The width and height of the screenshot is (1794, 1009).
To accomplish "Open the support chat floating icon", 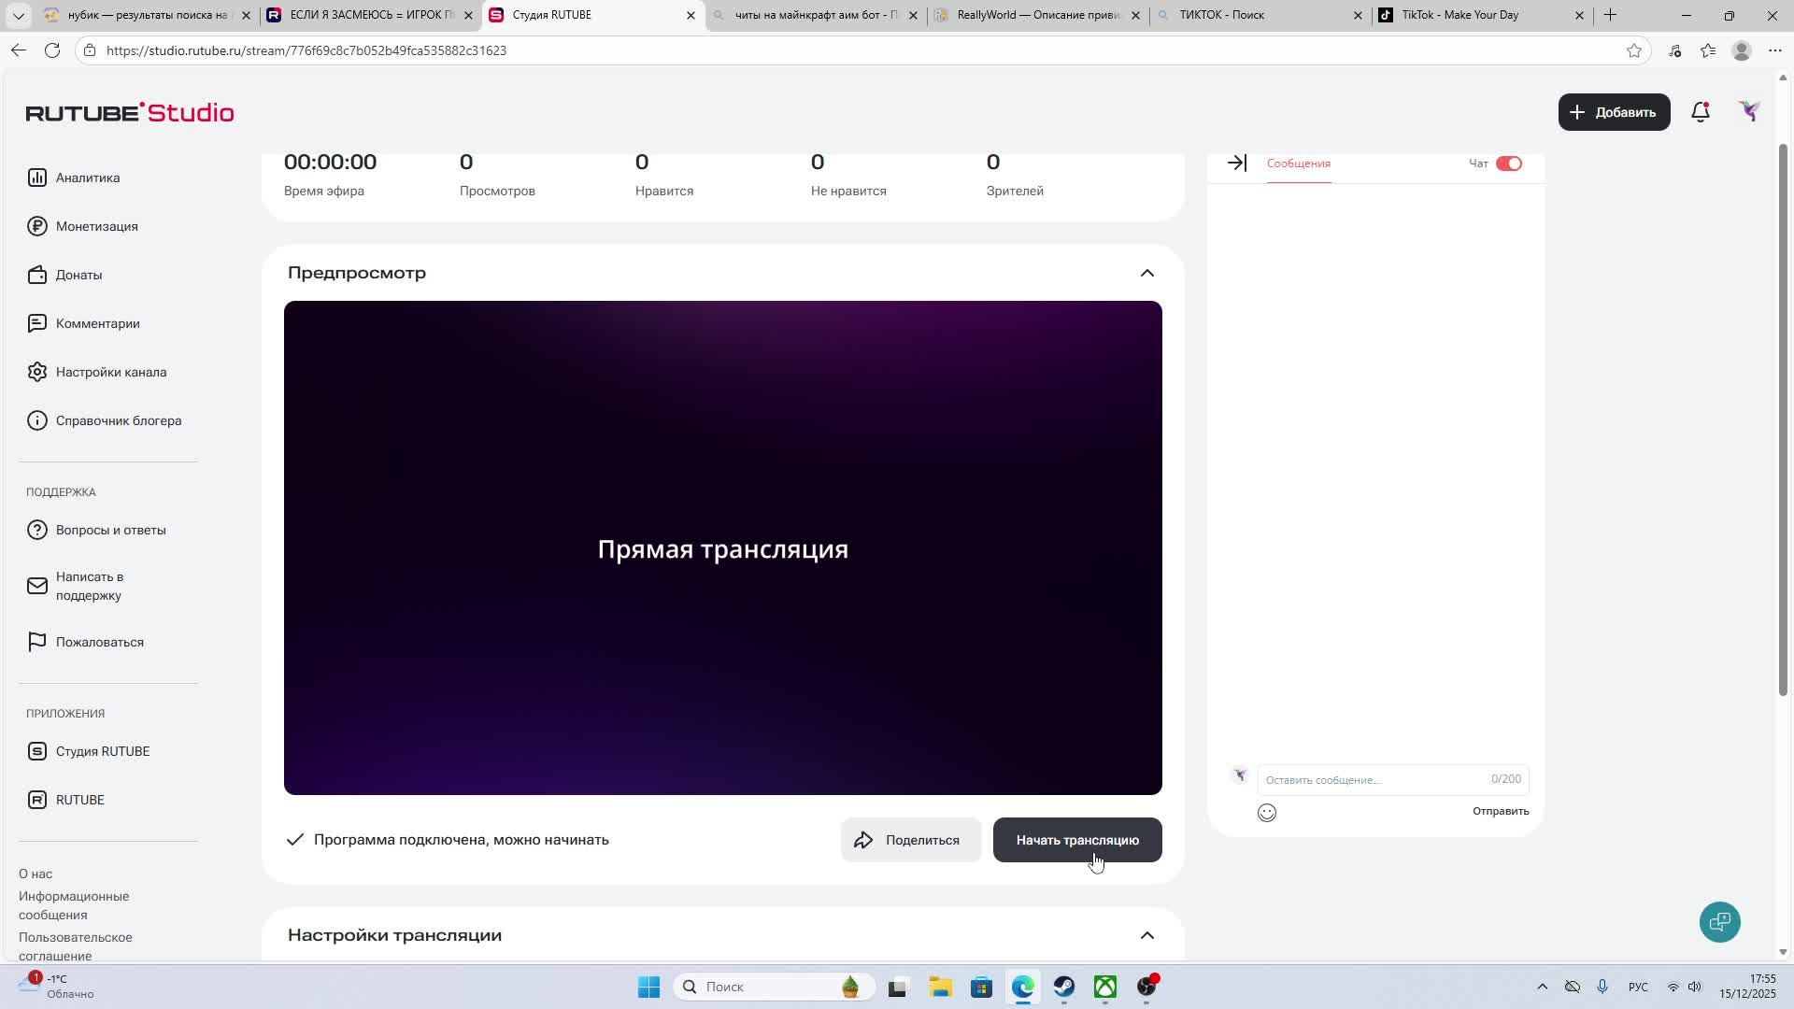I will tap(1719, 922).
